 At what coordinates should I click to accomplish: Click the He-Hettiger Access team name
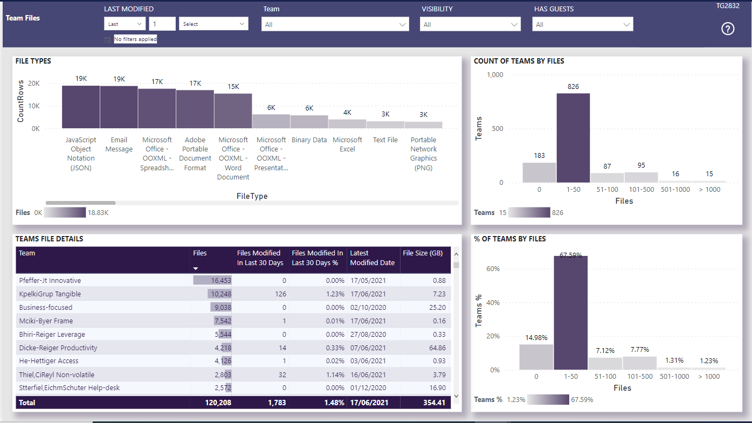click(x=49, y=361)
